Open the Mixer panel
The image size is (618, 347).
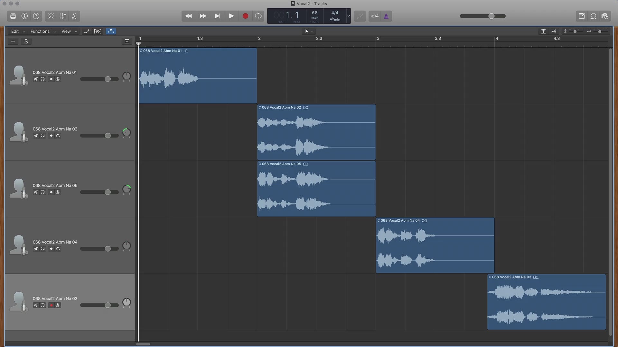point(63,16)
